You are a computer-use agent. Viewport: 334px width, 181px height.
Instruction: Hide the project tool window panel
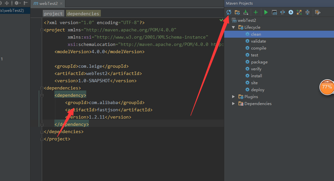26,3
